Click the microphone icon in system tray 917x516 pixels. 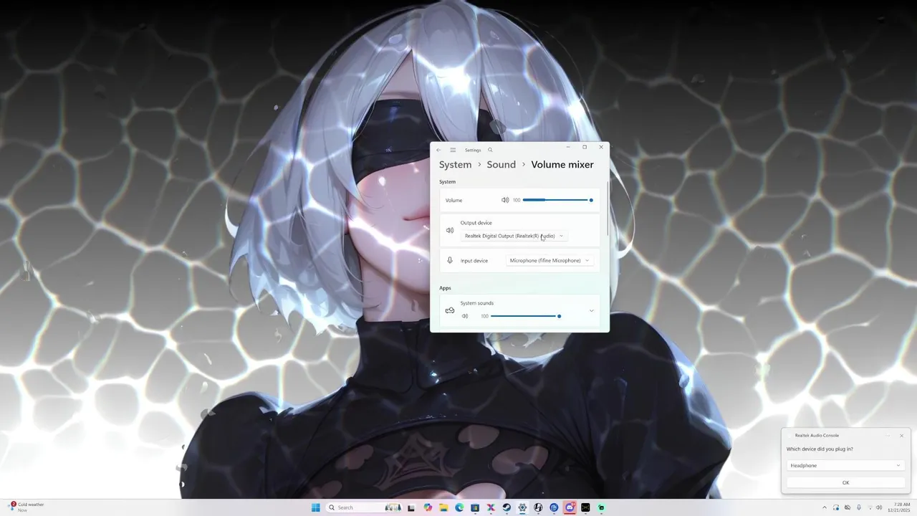(x=859, y=507)
